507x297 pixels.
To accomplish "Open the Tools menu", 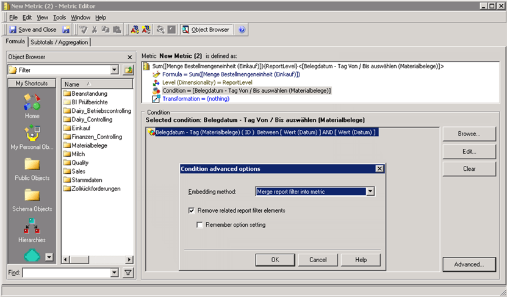I will [60, 18].
